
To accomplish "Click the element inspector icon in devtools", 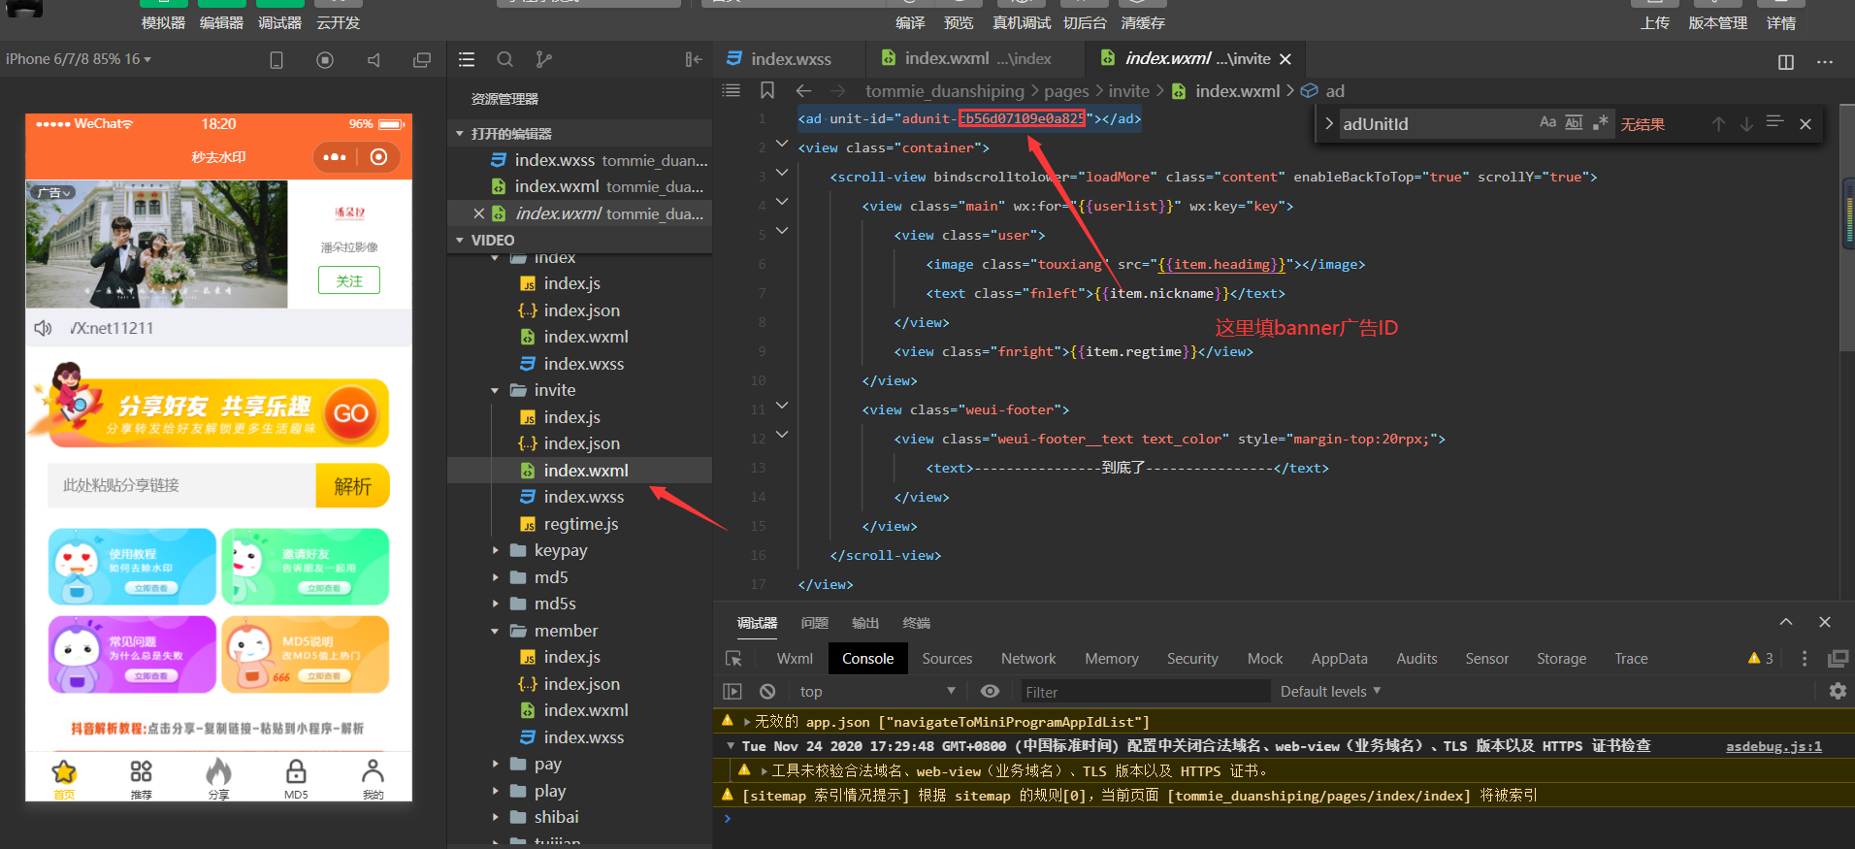I will tap(733, 659).
